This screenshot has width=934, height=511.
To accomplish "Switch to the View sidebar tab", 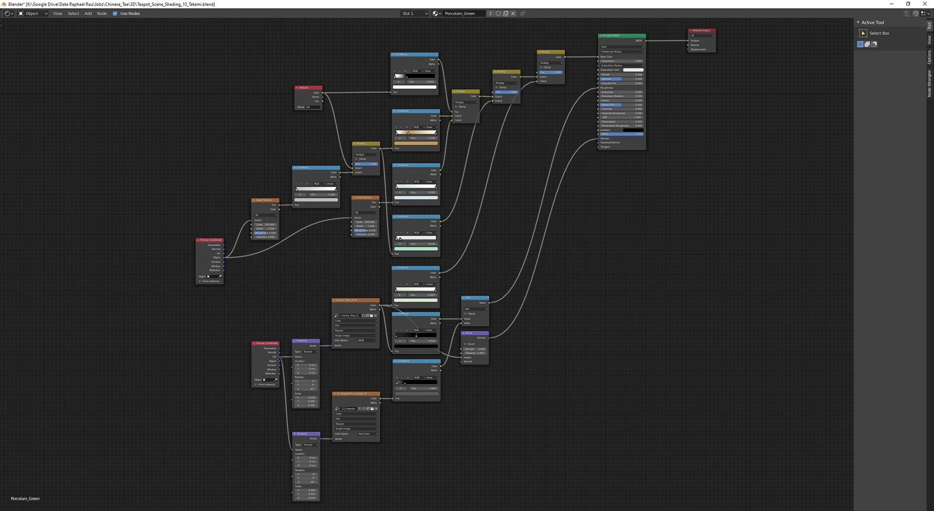I will (x=930, y=40).
